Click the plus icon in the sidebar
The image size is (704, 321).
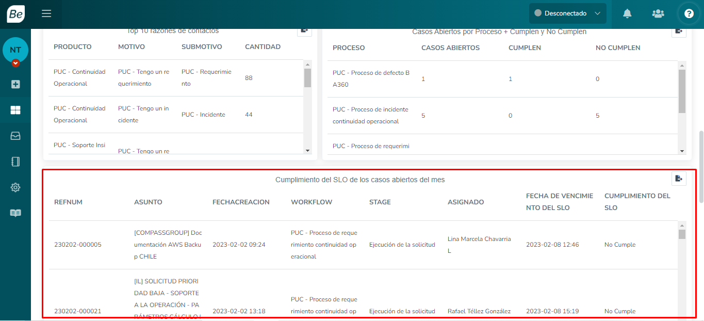[x=15, y=84]
